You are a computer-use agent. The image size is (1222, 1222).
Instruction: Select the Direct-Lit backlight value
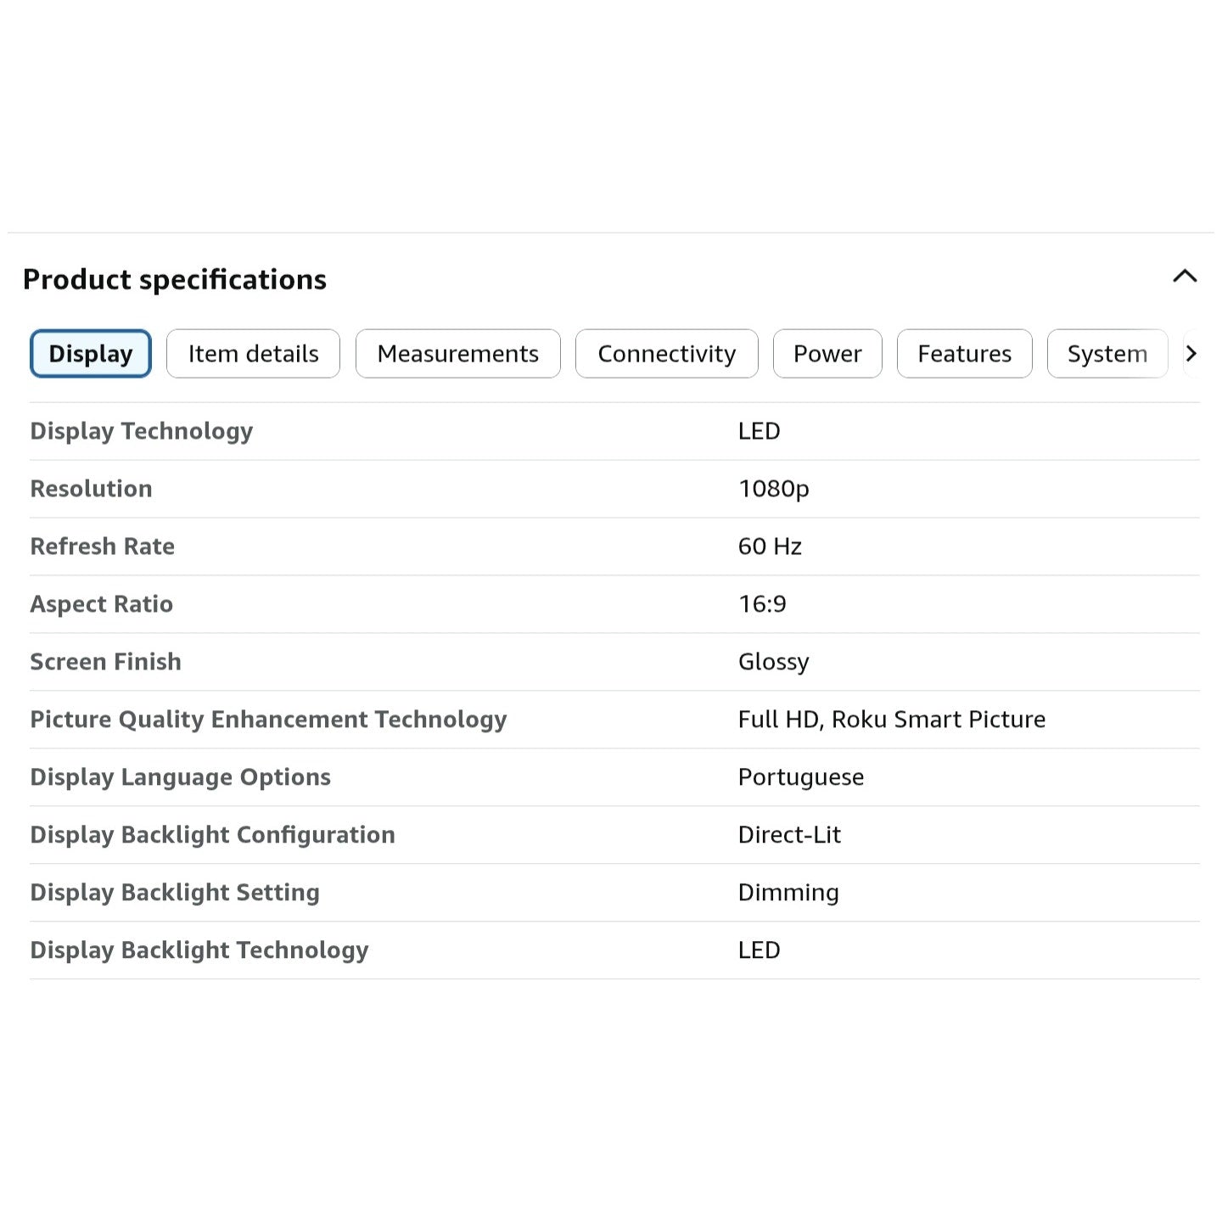[789, 835]
